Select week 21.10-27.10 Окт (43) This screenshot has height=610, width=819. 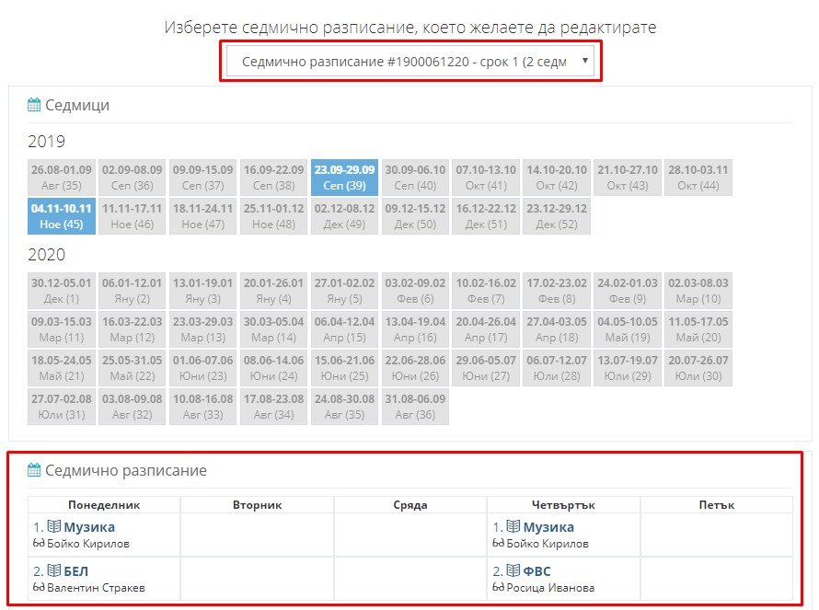coord(628,178)
